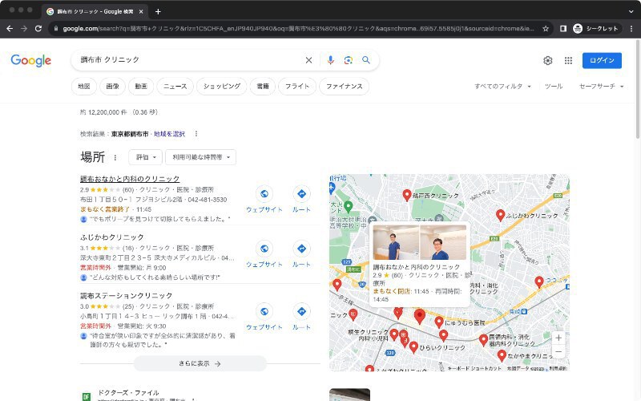
Task: Click route icon for ふじかわクリニック
Action: pyautogui.click(x=301, y=249)
